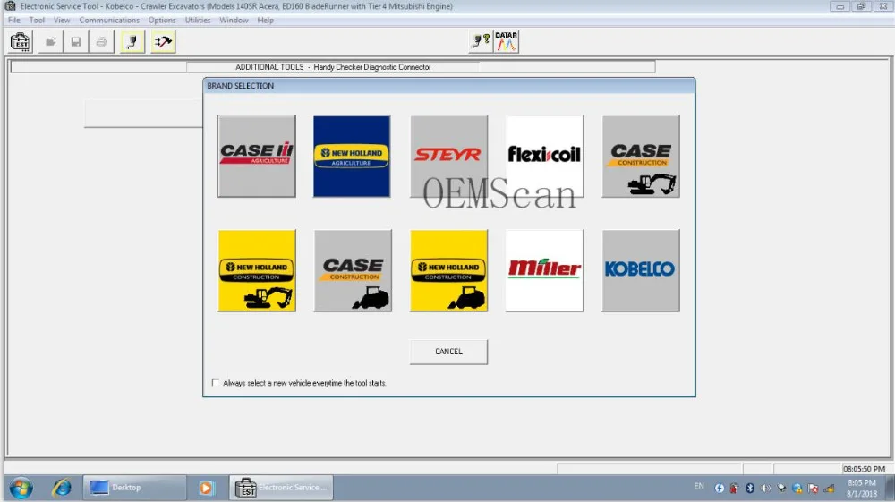Click the connector cable toolbar icon
The image size is (895, 502).
click(132, 42)
